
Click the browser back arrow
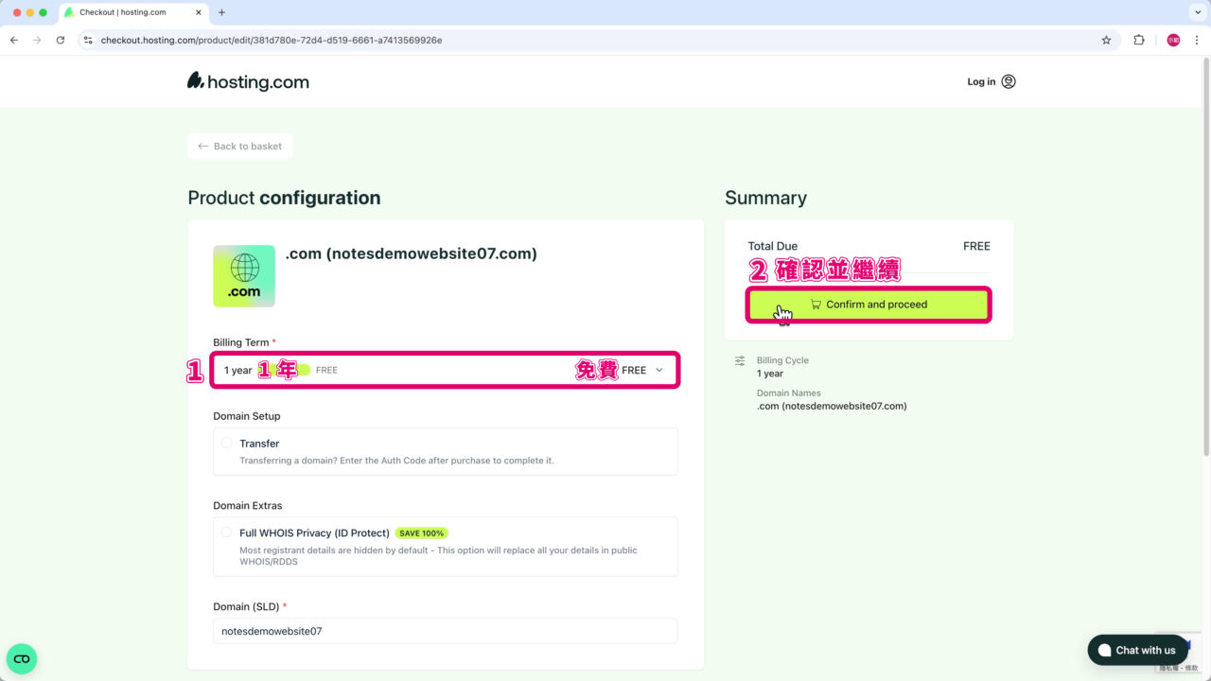point(14,41)
